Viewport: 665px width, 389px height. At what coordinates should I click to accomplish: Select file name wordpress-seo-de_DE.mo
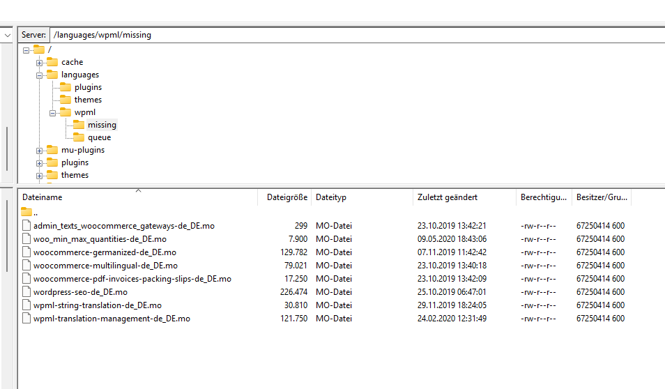coord(80,292)
